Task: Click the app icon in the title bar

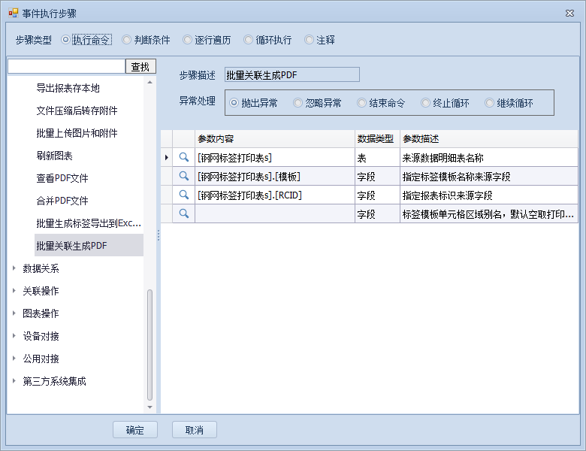Action: (12, 14)
